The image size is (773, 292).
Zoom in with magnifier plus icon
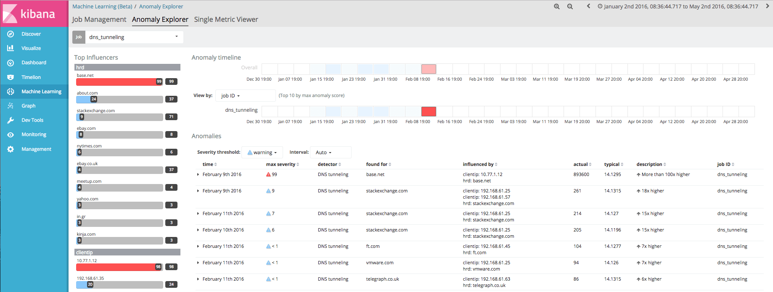coord(557,6)
